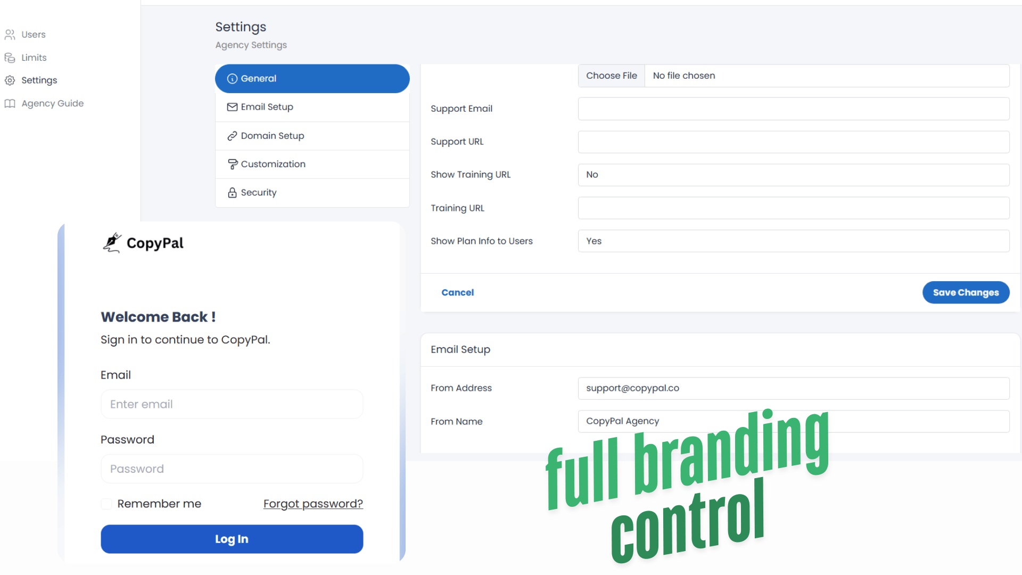Select the General settings tab
This screenshot has width=1022, height=575.
[x=312, y=79]
